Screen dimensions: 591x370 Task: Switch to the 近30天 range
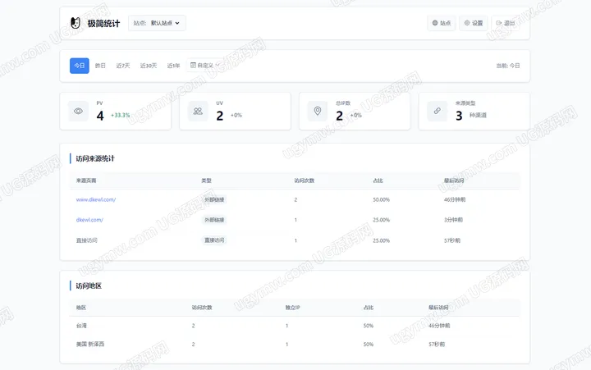149,66
